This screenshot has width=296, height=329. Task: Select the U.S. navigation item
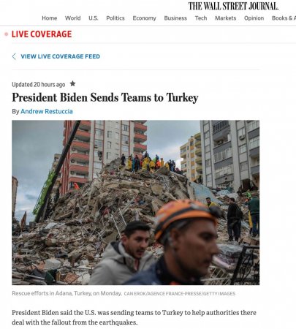(94, 18)
